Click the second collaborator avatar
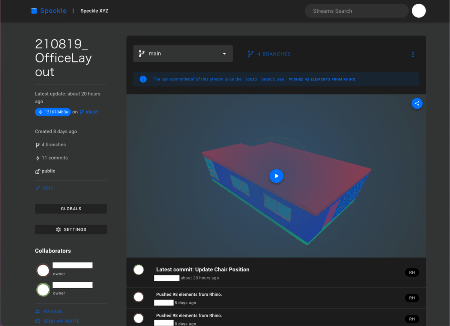450x326 pixels. pos(43,290)
